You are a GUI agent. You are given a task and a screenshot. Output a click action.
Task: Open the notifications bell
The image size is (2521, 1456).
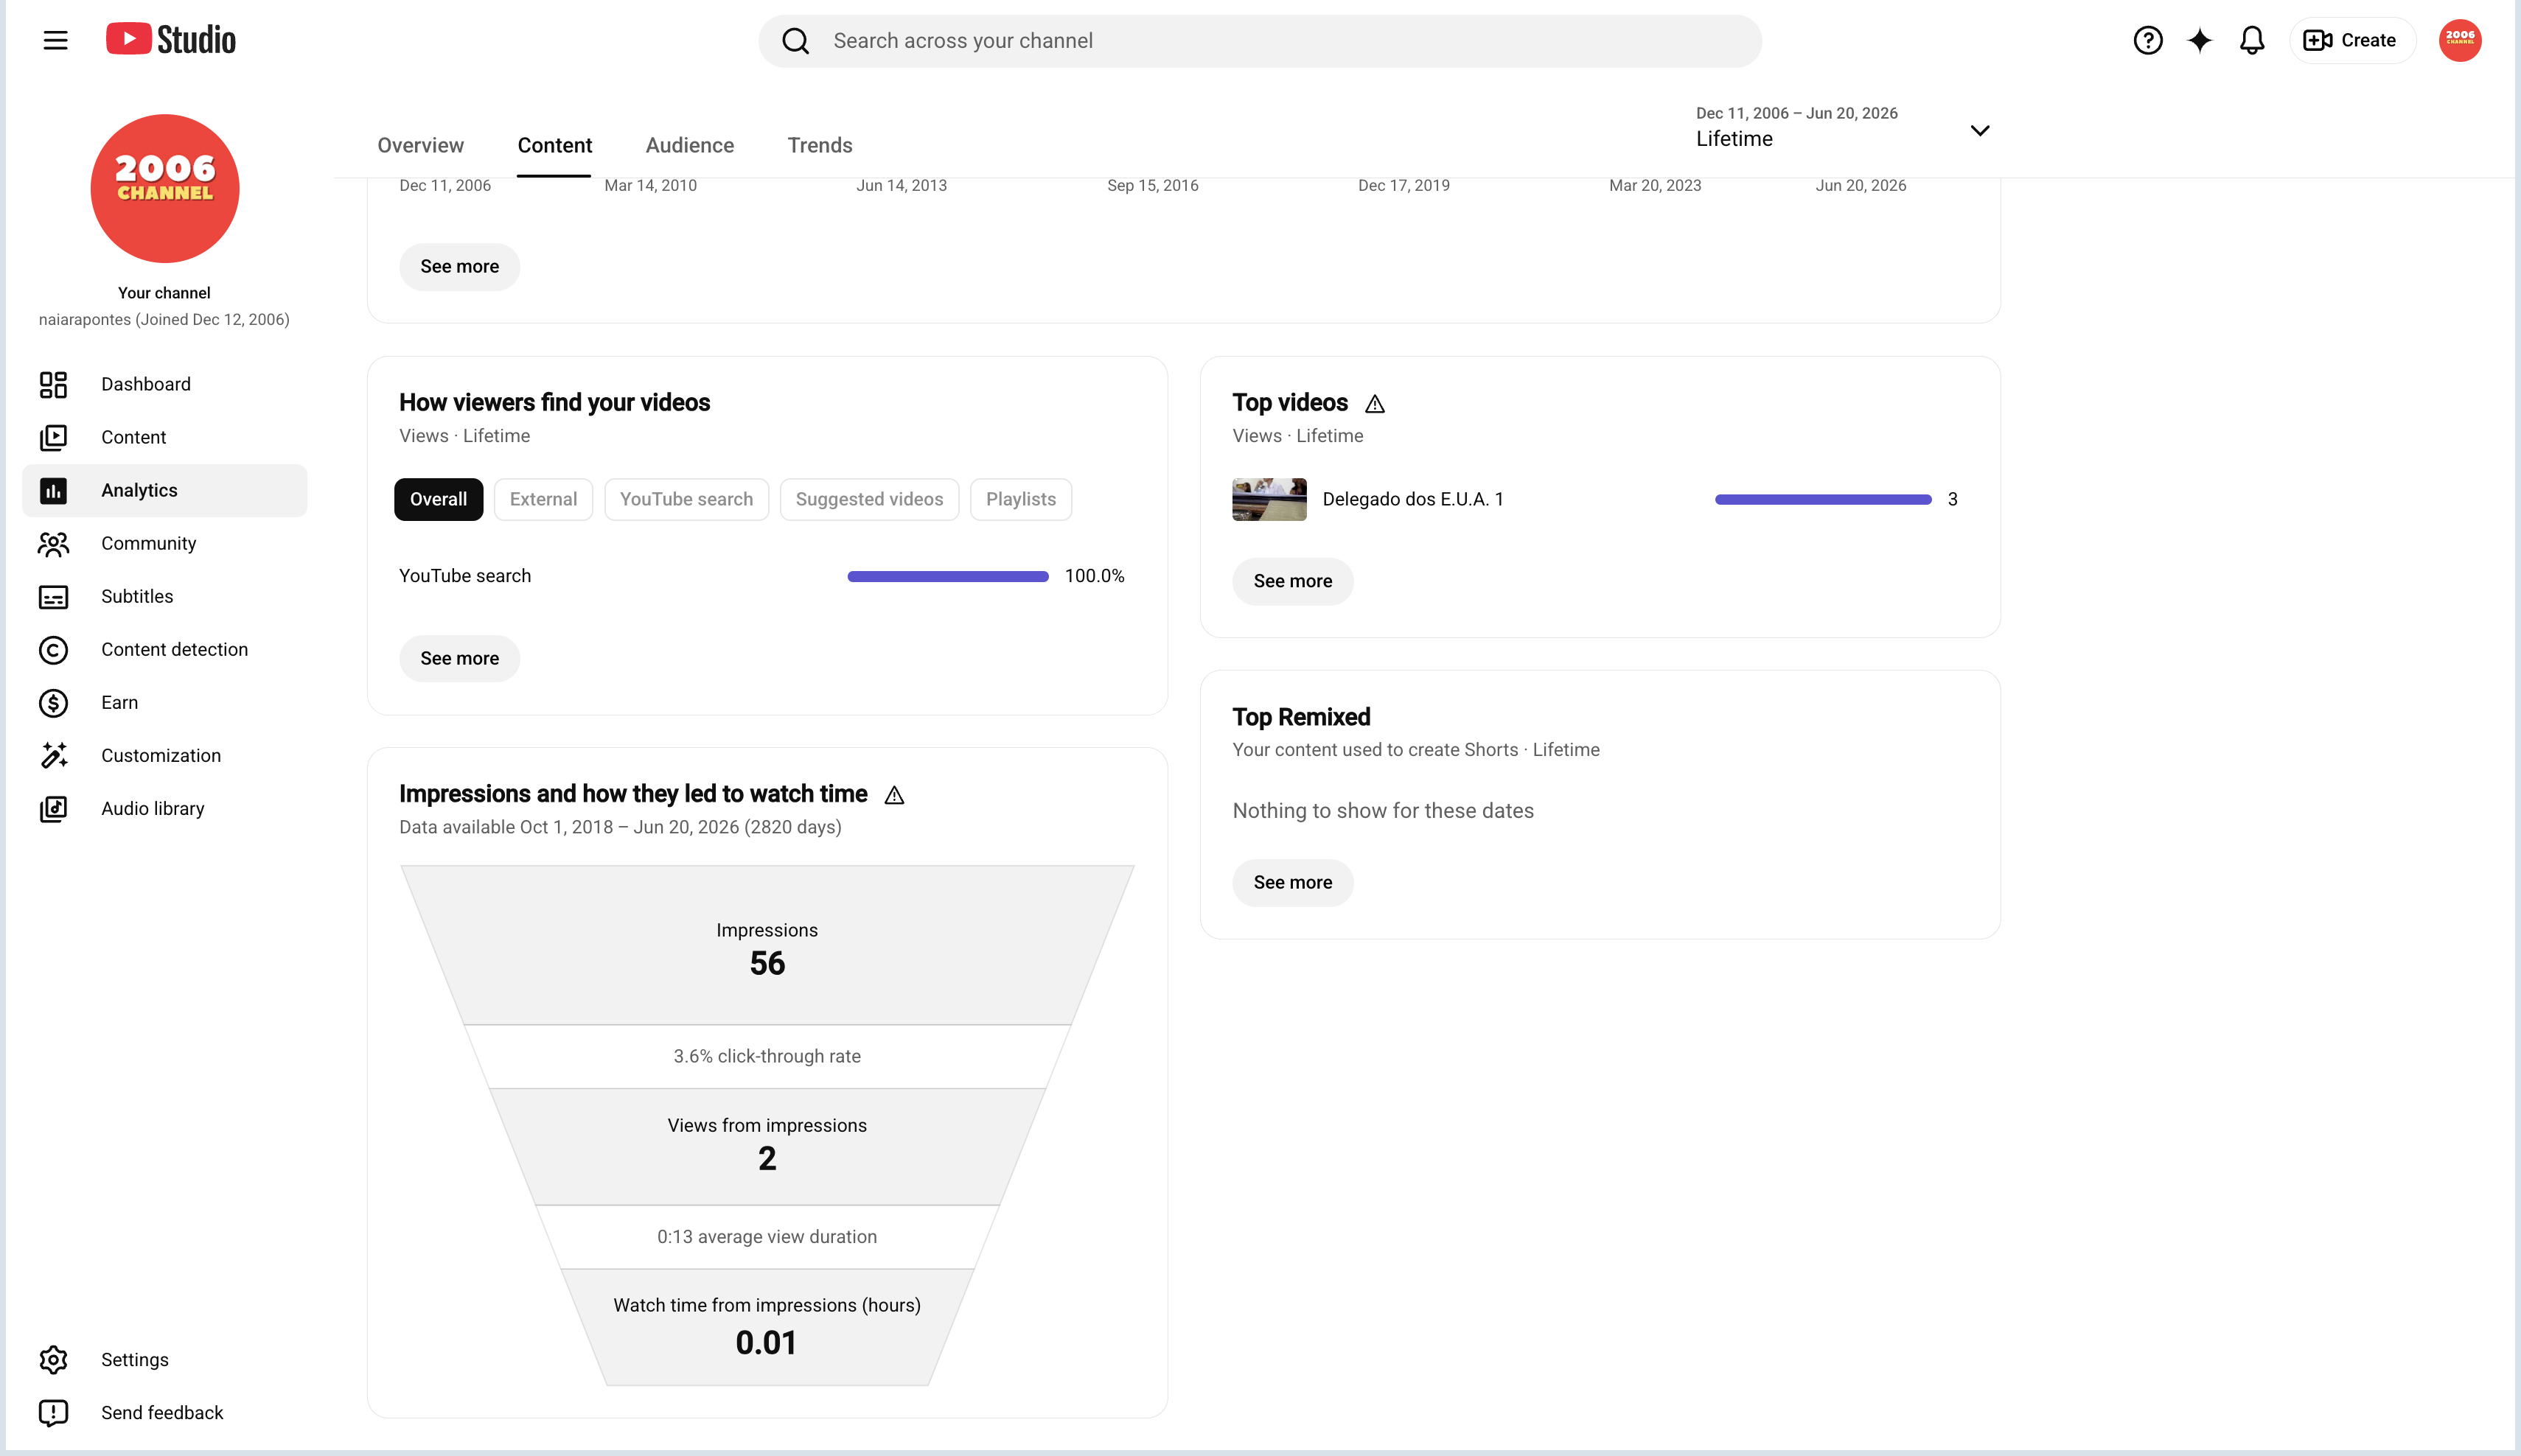click(2252, 40)
